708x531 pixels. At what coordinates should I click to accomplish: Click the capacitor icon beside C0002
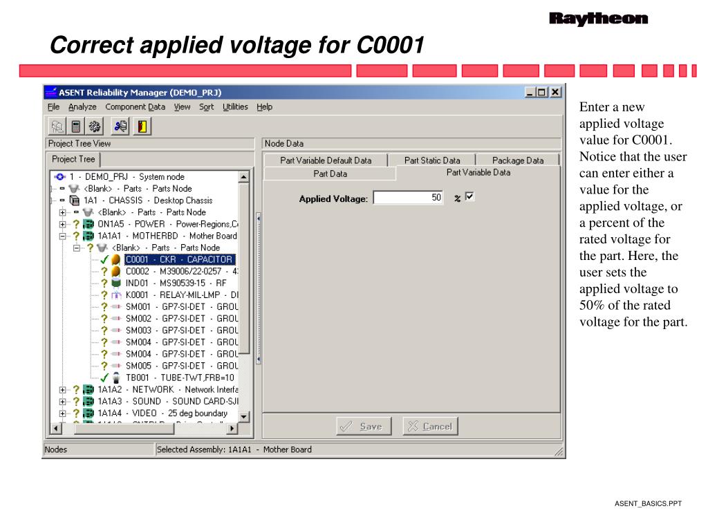(116, 271)
